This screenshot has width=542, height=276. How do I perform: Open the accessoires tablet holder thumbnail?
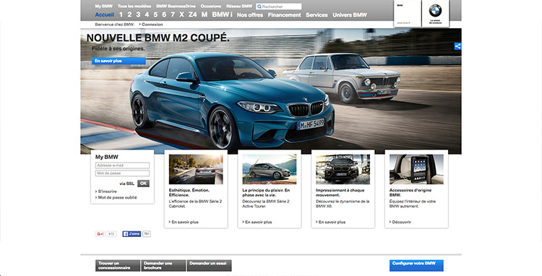click(x=416, y=169)
